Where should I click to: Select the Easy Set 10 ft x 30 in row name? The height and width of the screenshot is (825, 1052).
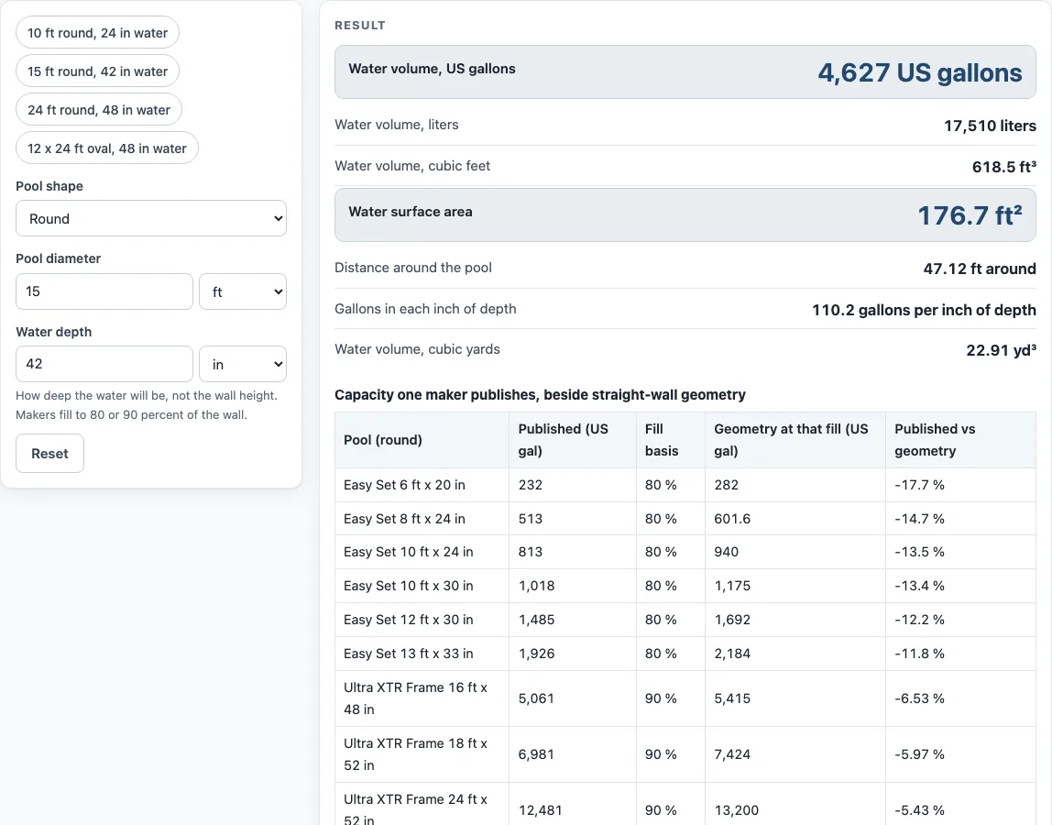coord(408,586)
